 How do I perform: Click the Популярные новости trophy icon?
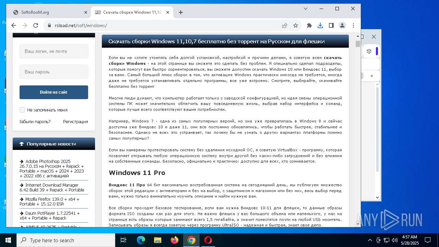[22, 144]
